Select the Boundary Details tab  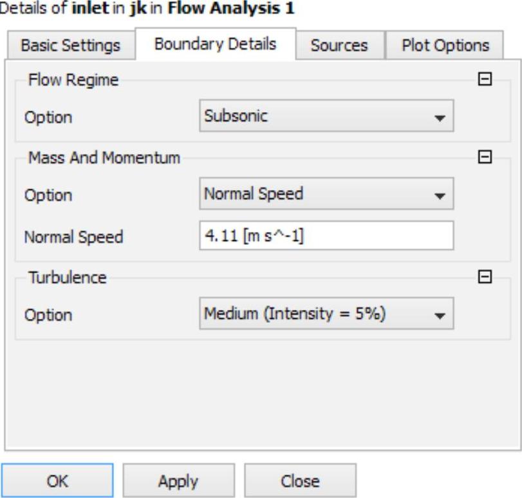(215, 44)
